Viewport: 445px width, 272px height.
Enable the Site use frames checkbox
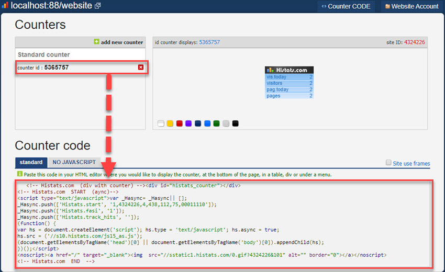388,163
